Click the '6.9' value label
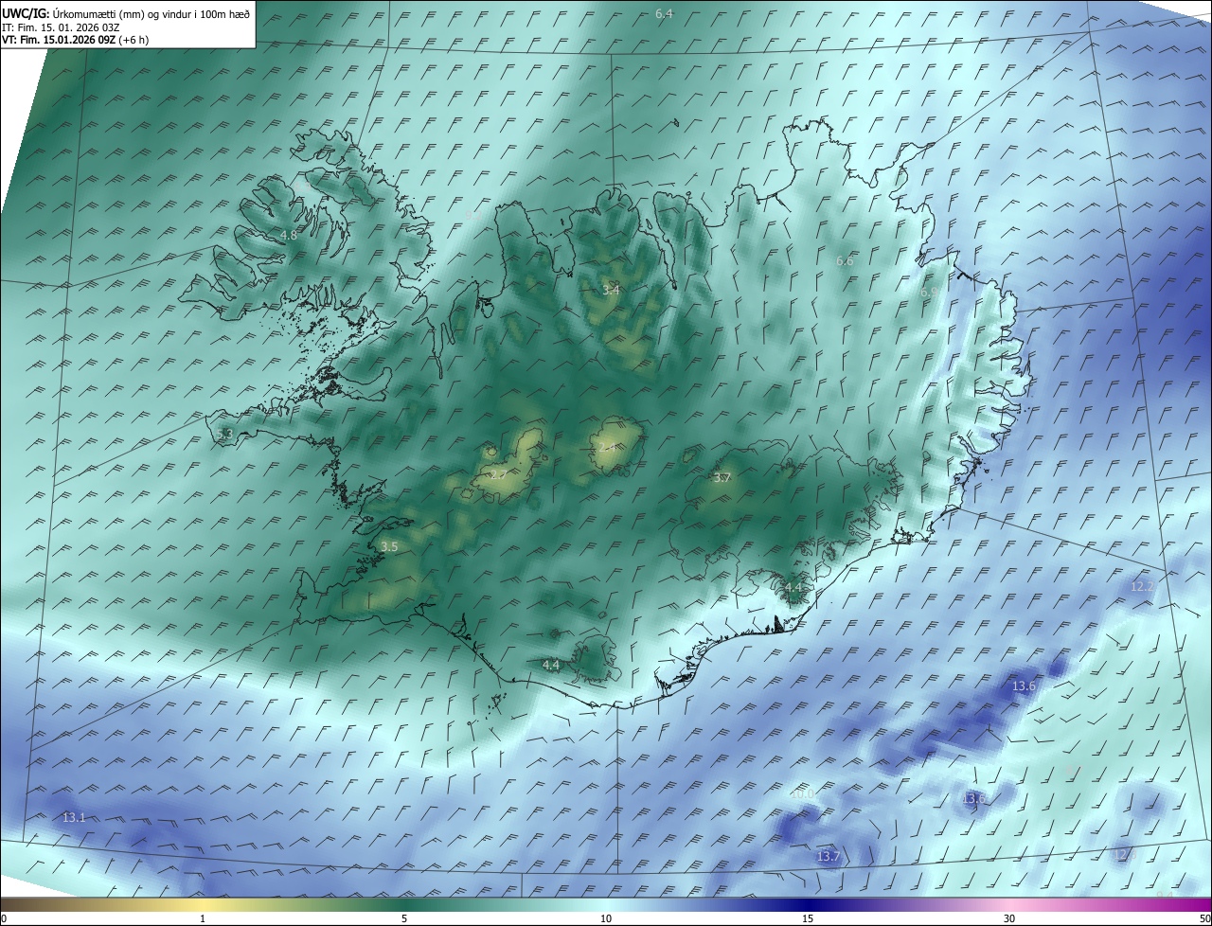The width and height of the screenshot is (1212, 926). 929,293
